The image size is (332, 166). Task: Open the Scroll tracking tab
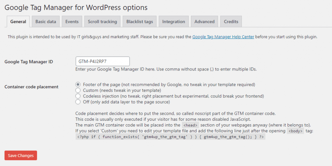tap(102, 22)
